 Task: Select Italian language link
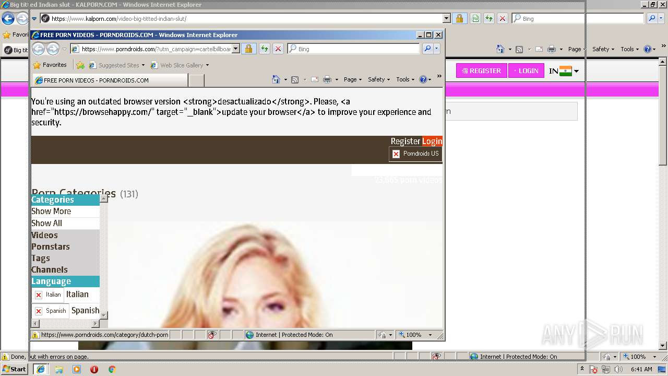pos(77,295)
